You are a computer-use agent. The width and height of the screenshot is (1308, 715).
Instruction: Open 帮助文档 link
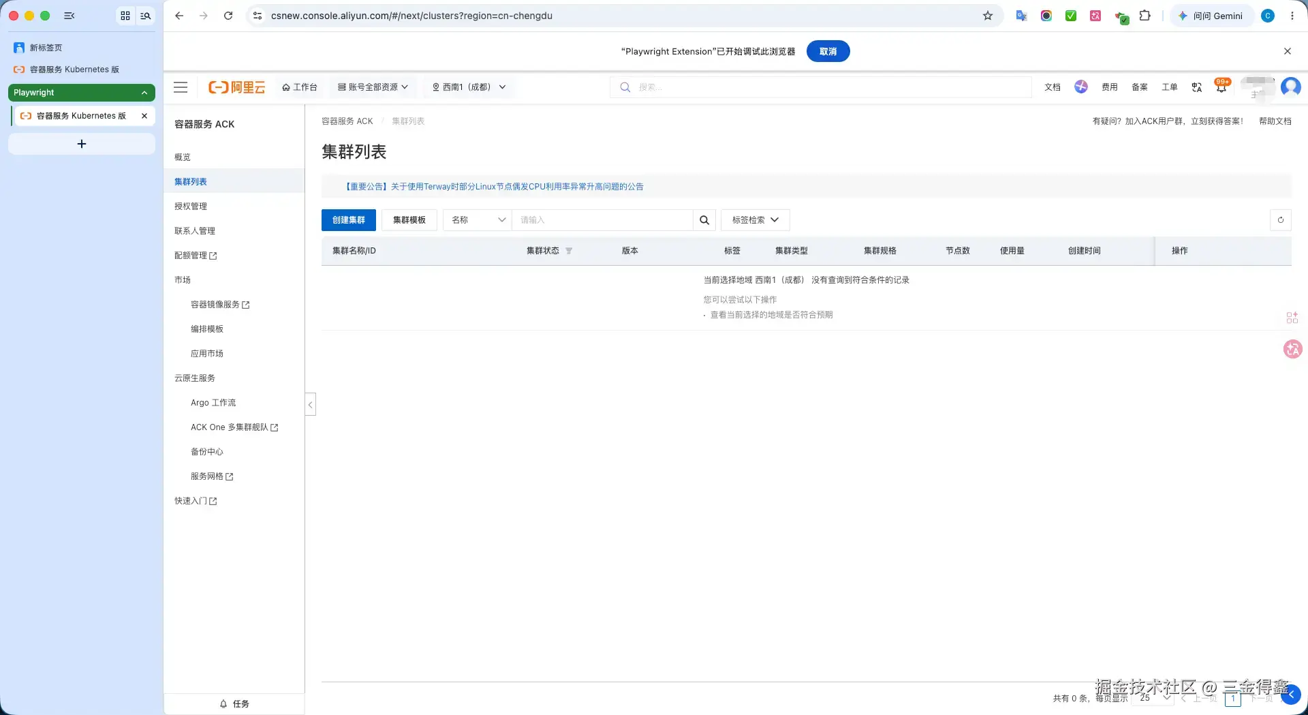tap(1275, 121)
